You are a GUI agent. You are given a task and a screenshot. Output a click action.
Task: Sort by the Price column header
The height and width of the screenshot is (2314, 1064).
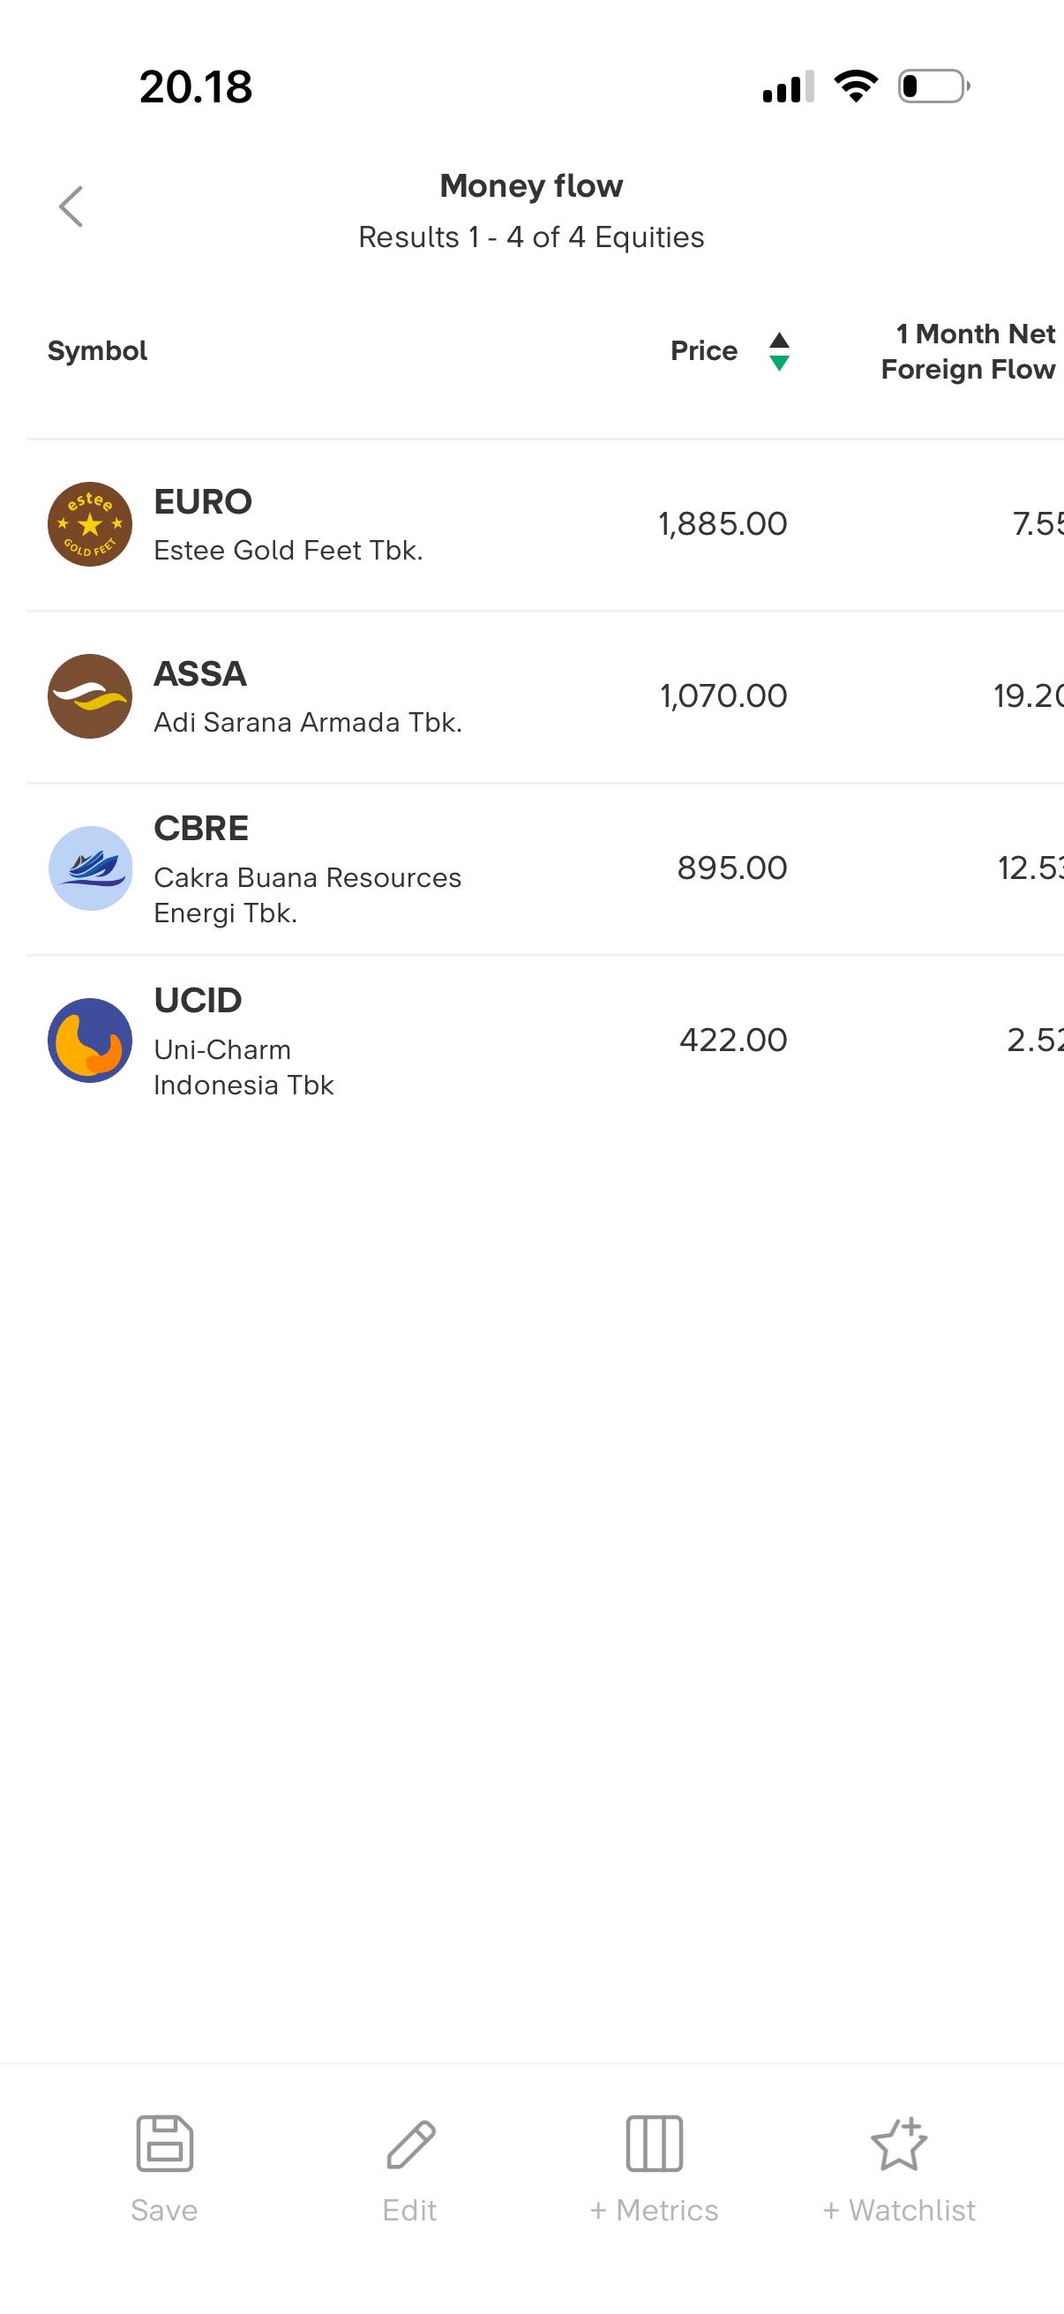pos(704,351)
